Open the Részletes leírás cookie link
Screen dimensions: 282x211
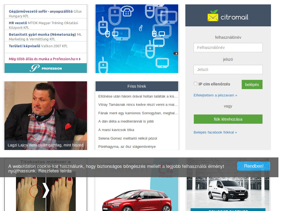pyautogui.click(x=55, y=171)
